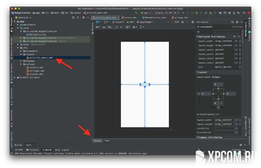The image size is (261, 168).
Task: Toggle the magnet Autoconnect icon
Action: [x=104, y=27]
